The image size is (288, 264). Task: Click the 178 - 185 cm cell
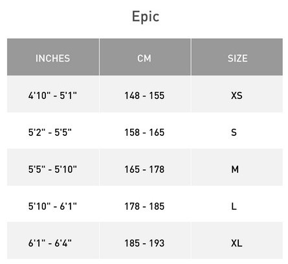tap(145, 204)
